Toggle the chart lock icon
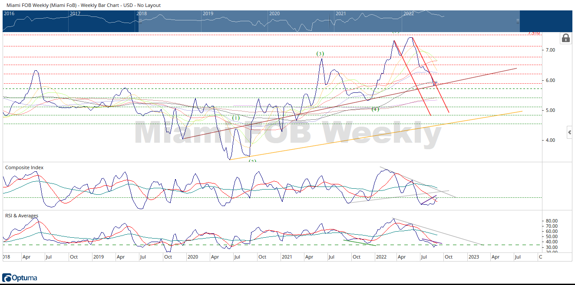Screen dimensions: 575x285 click(566, 38)
